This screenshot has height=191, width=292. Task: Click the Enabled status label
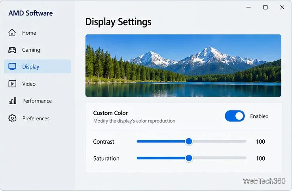(259, 116)
